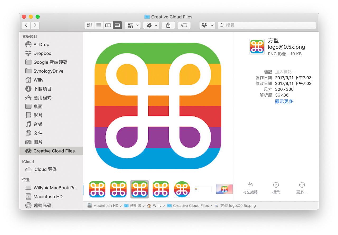
Task: Select the second logo thumbnail in the filmstrip
Action: 118,189
